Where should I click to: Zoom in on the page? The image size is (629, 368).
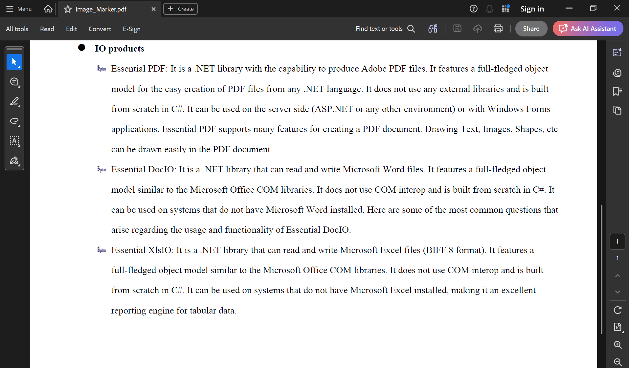618,344
